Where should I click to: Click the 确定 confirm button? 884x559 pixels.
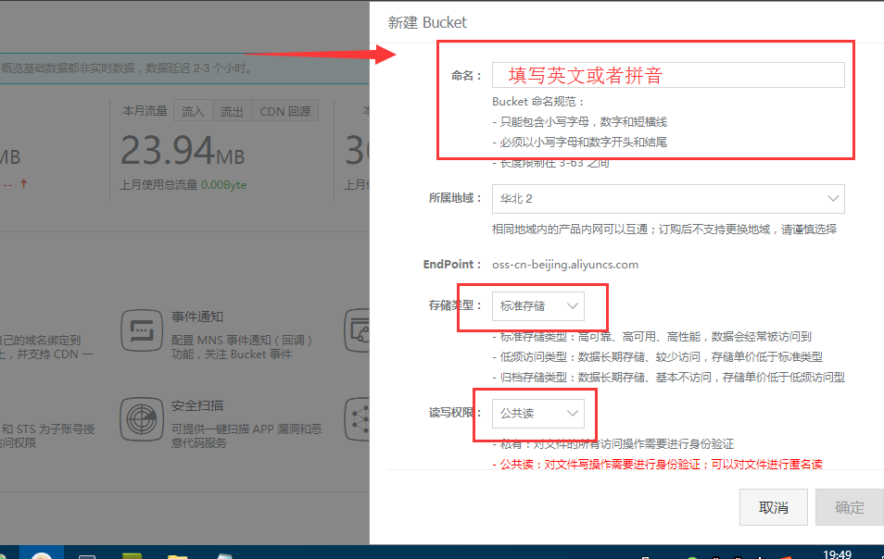849,507
